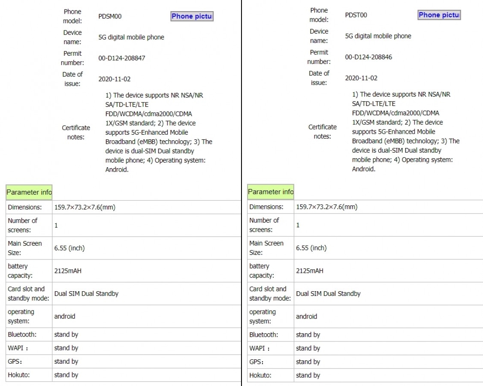
Task: Select phone model text PDST00
Action: point(356,15)
